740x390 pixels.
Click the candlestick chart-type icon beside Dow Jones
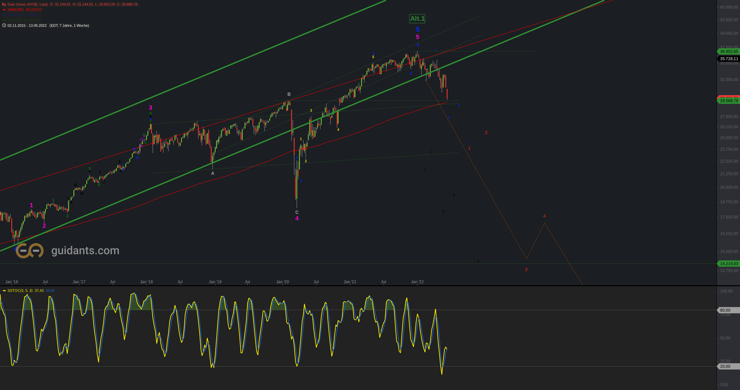click(x=4, y=4)
